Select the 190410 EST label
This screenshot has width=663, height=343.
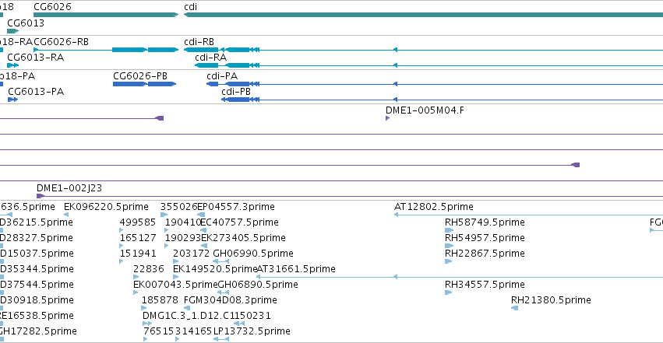[182, 222]
